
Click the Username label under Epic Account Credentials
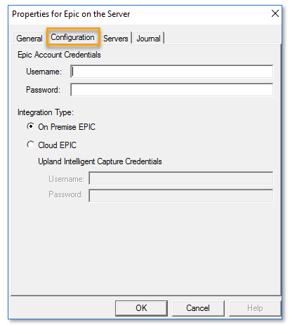click(44, 72)
